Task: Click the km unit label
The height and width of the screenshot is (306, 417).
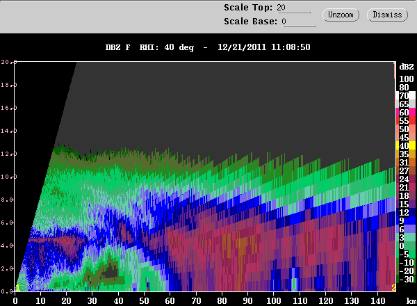Action: (x=411, y=301)
